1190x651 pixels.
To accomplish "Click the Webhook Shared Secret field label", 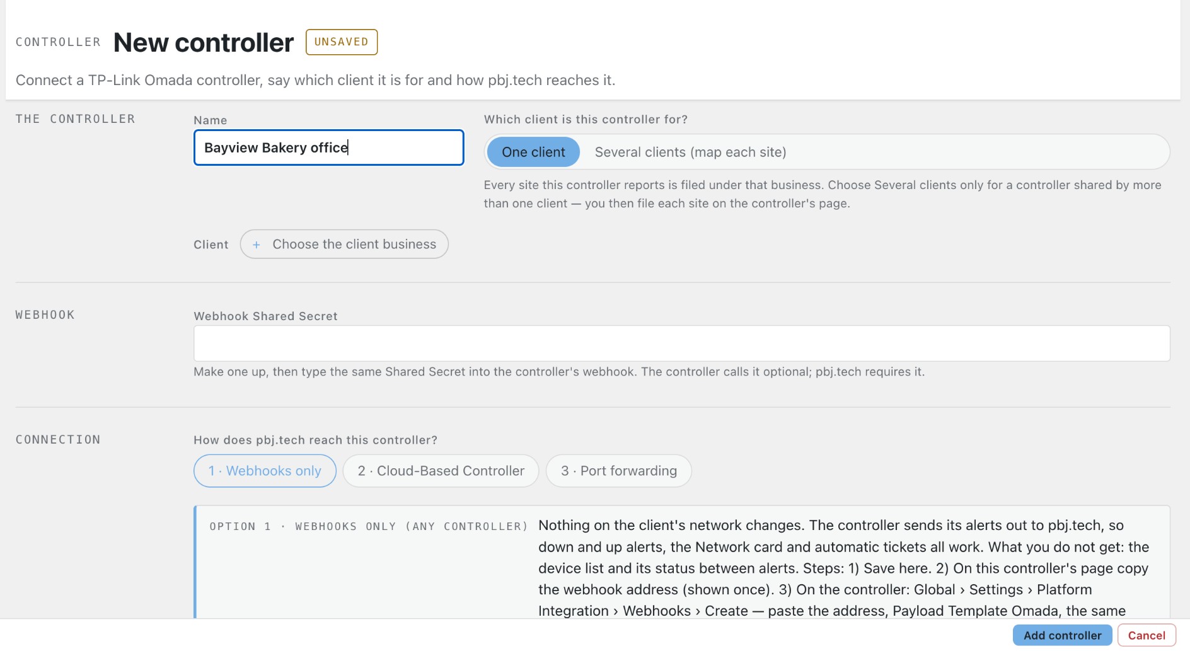I will pos(265,316).
